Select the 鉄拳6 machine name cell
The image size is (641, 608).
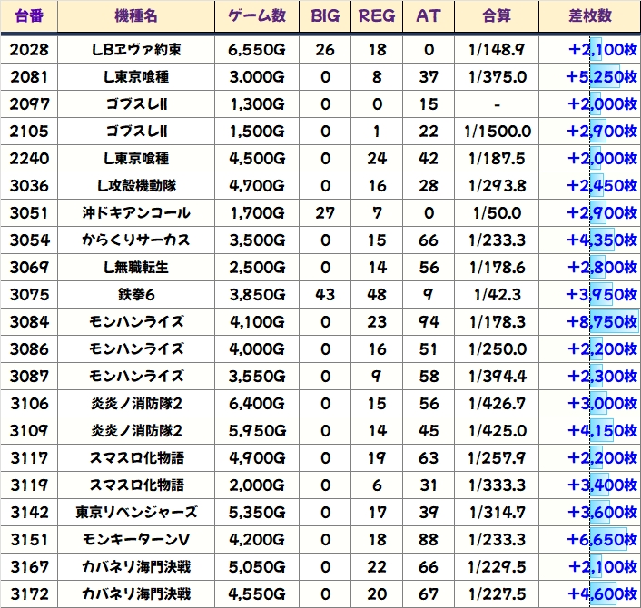tap(136, 295)
